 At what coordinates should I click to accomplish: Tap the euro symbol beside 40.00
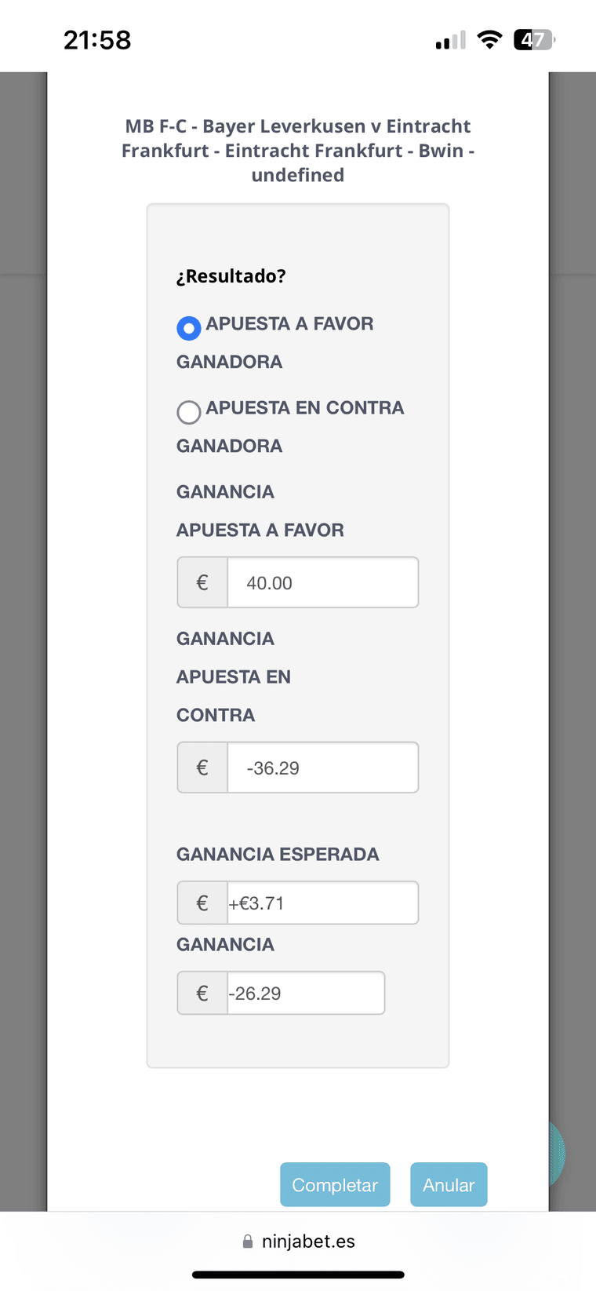tap(202, 582)
